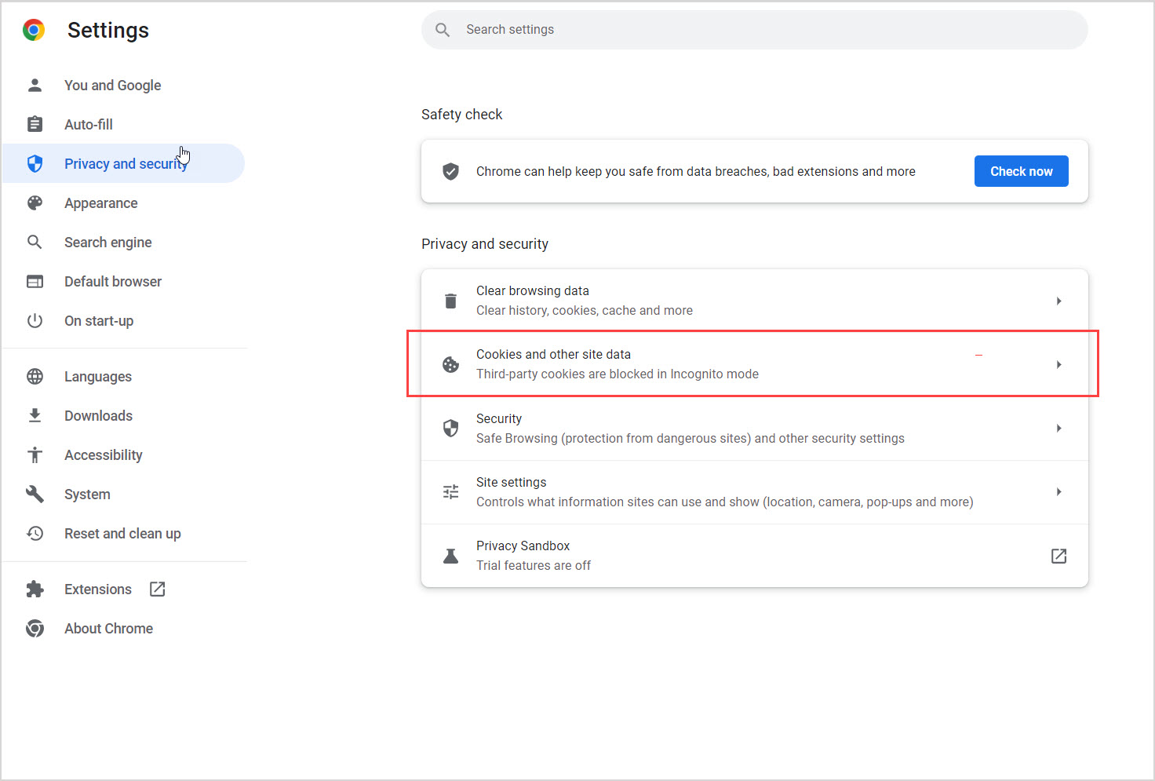This screenshot has height=781, width=1155.
Task: Click the System wrench icon
Action: point(35,494)
